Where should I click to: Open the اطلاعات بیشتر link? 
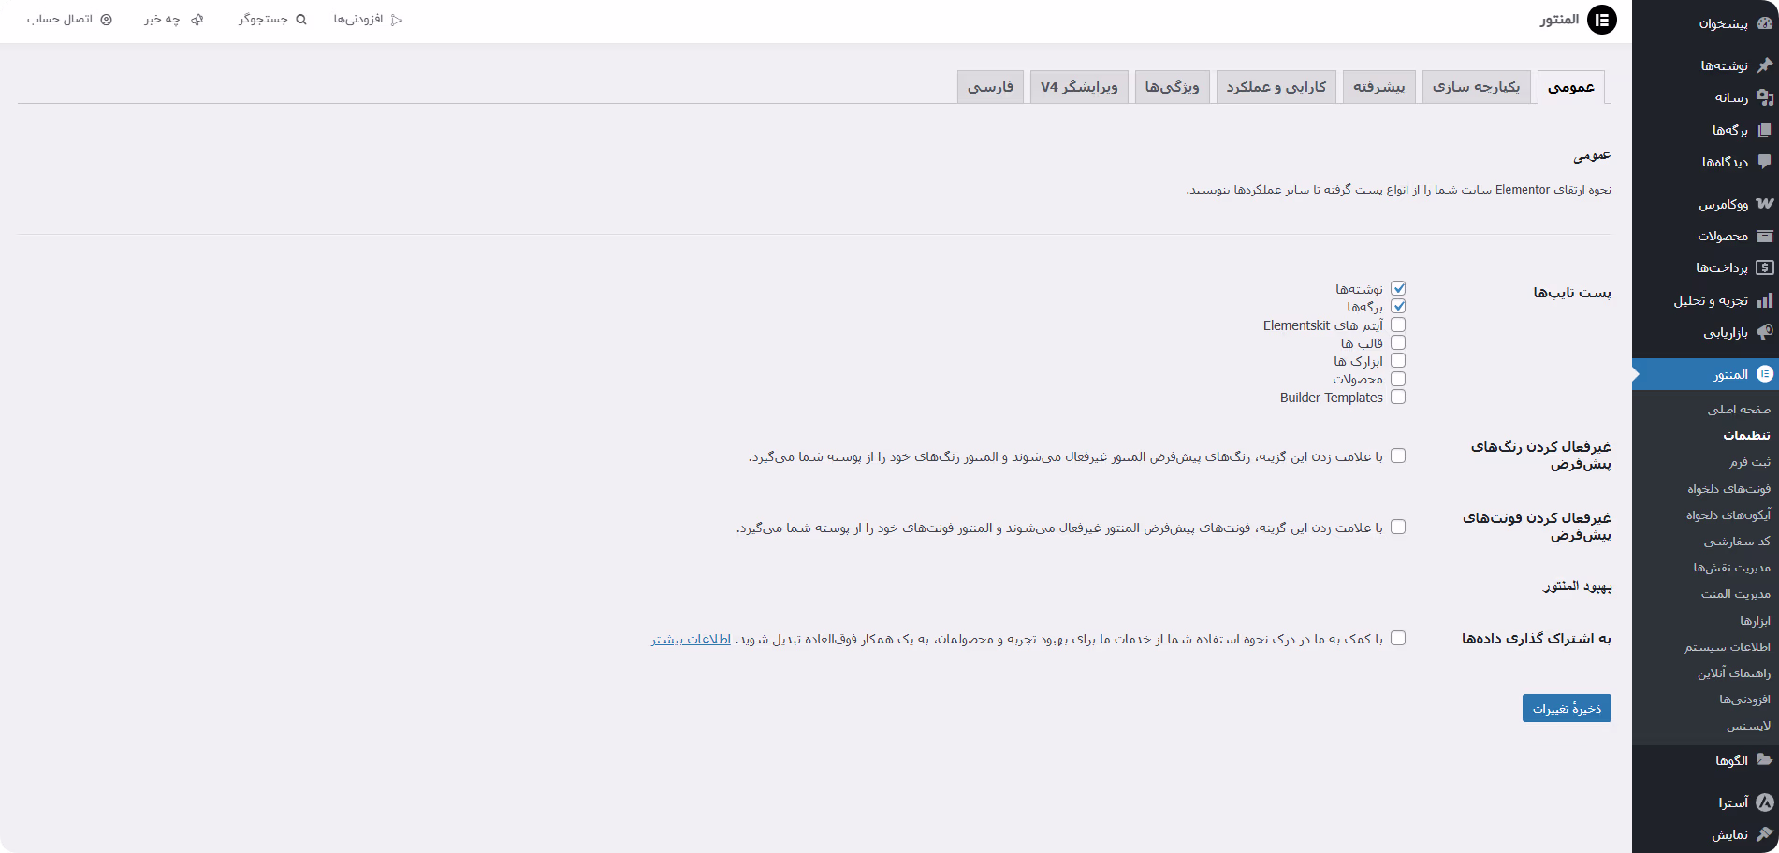[692, 640]
